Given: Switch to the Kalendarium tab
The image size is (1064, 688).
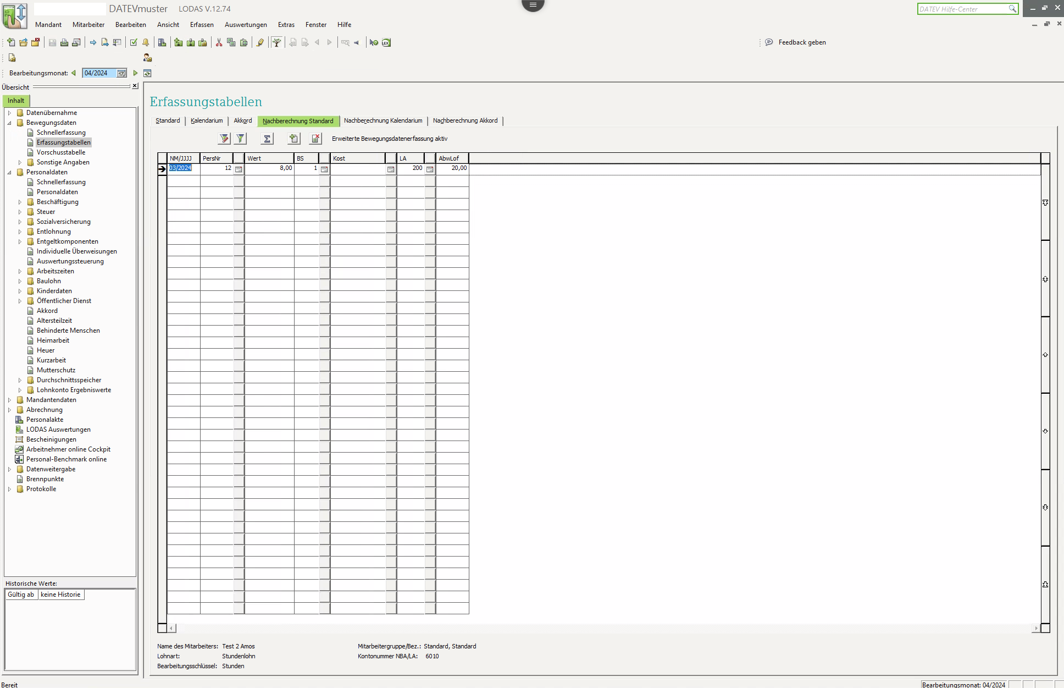Looking at the screenshot, I should point(207,120).
